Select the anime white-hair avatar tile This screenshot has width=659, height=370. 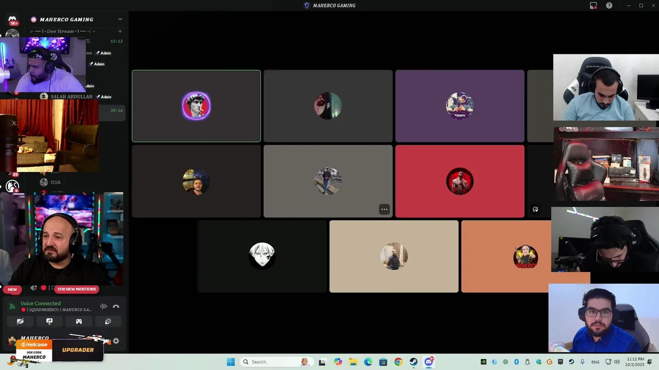262,256
